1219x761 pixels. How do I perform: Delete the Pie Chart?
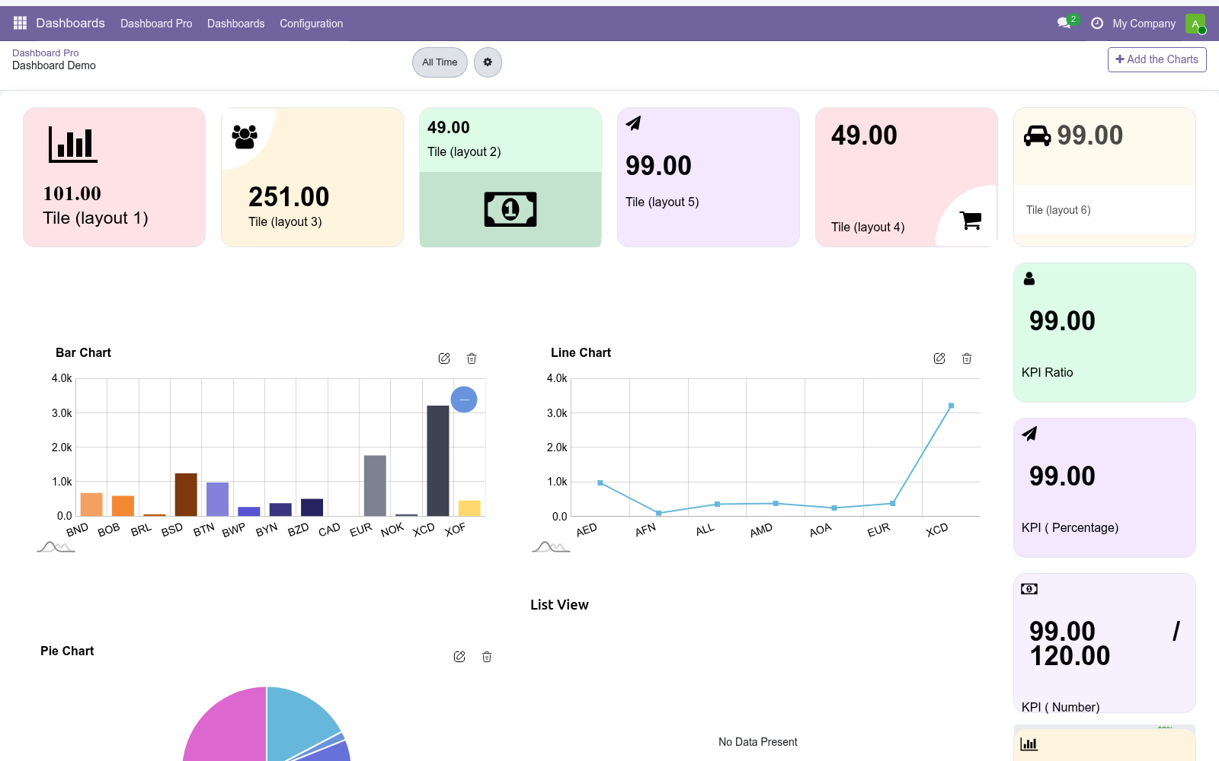pyautogui.click(x=487, y=657)
